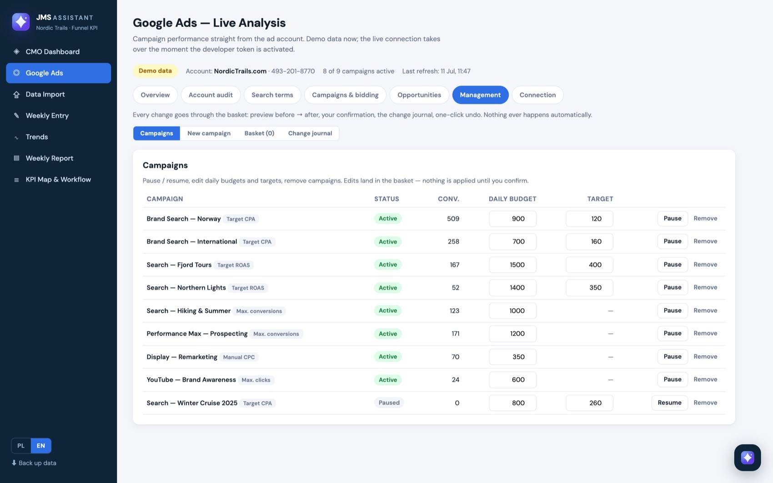The image size is (773, 483).
Task: Edit daily budget 1200 for Performance Max
Action: [512, 334]
